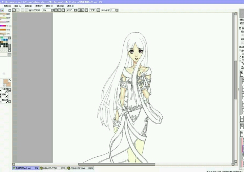This screenshot has width=244, height=172.
Task: Click the 正常 (Normal) button in toolbar
Action: click(x=93, y=10)
